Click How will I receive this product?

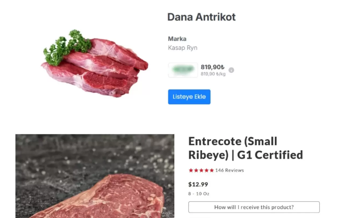(254, 207)
